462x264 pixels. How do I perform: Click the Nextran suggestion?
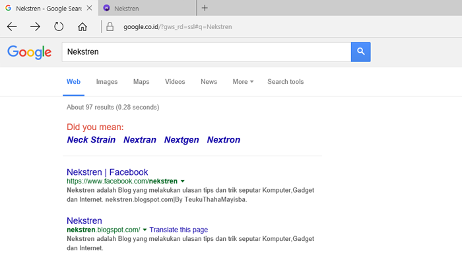[140, 140]
